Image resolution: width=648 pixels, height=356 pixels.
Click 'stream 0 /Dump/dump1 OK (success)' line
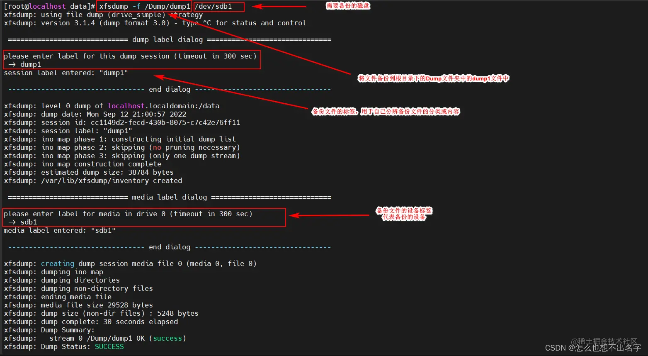95,338
